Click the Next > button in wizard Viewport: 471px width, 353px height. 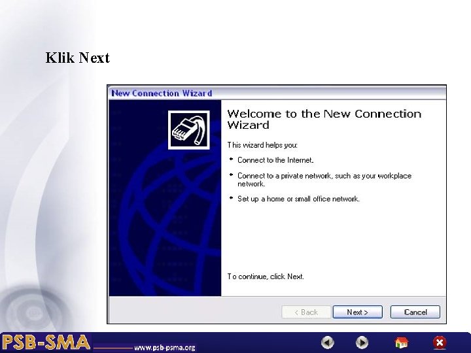tap(357, 312)
